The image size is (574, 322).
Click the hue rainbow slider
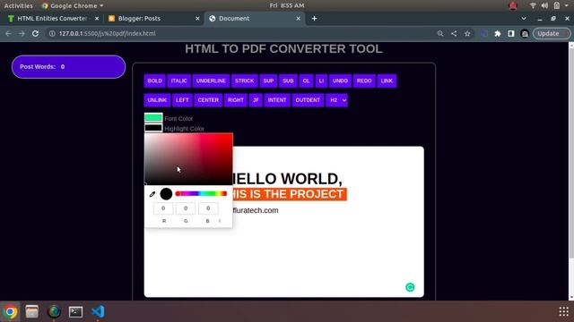[x=201, y=193]
